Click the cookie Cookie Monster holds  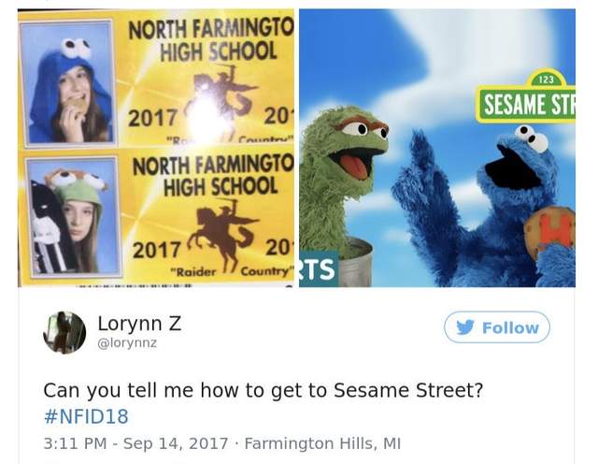[x=550, y=230]
